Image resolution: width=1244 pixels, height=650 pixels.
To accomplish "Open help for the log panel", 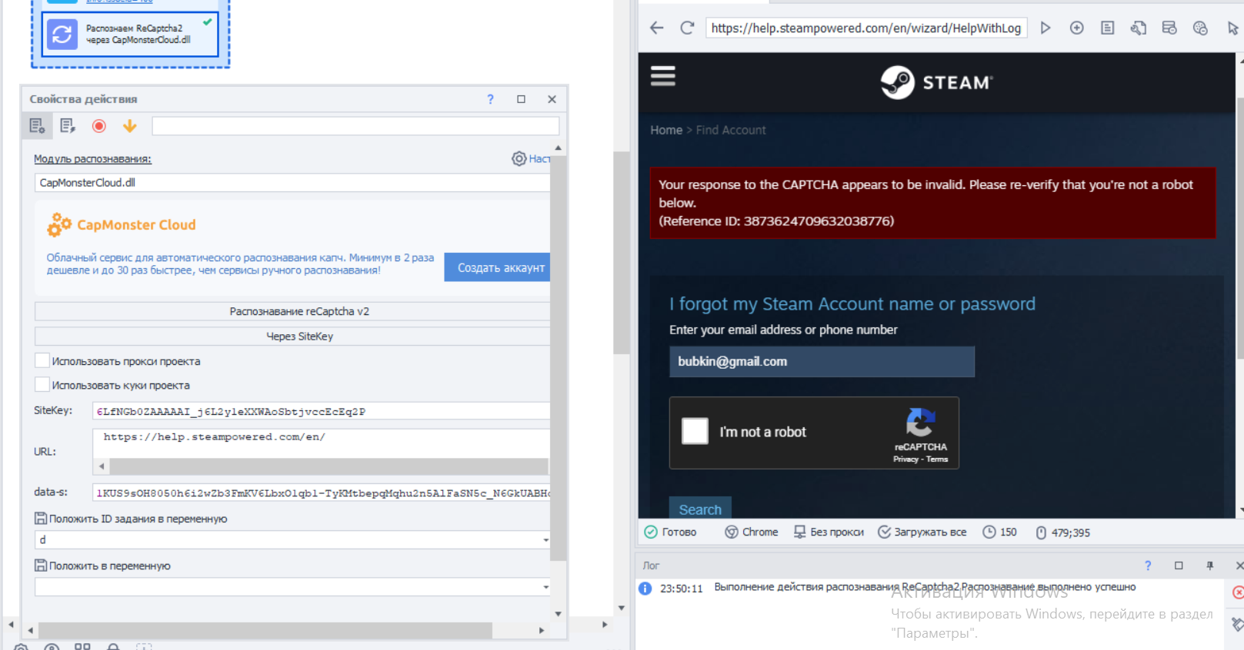I will tap(1148, 565).
